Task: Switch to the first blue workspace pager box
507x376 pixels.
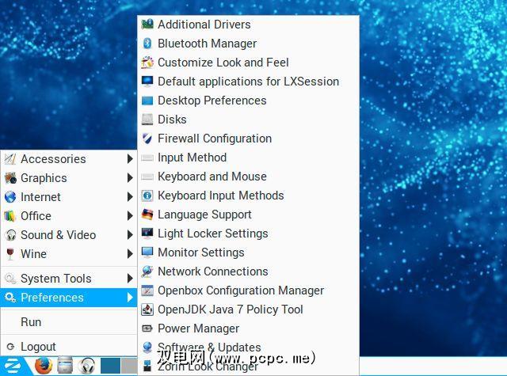Action: (x=111, y=367)
